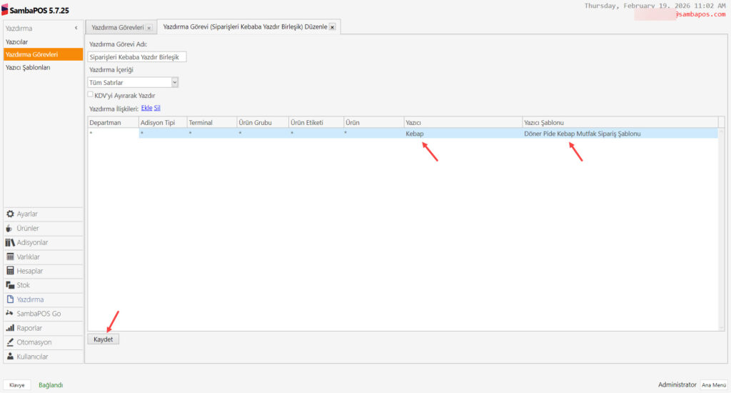Image resolution: width=731 pixels, height=393 pixels.
Task: Collapse the Yazdırma sidebar panel arrow
Action: (x=76, y=28)
